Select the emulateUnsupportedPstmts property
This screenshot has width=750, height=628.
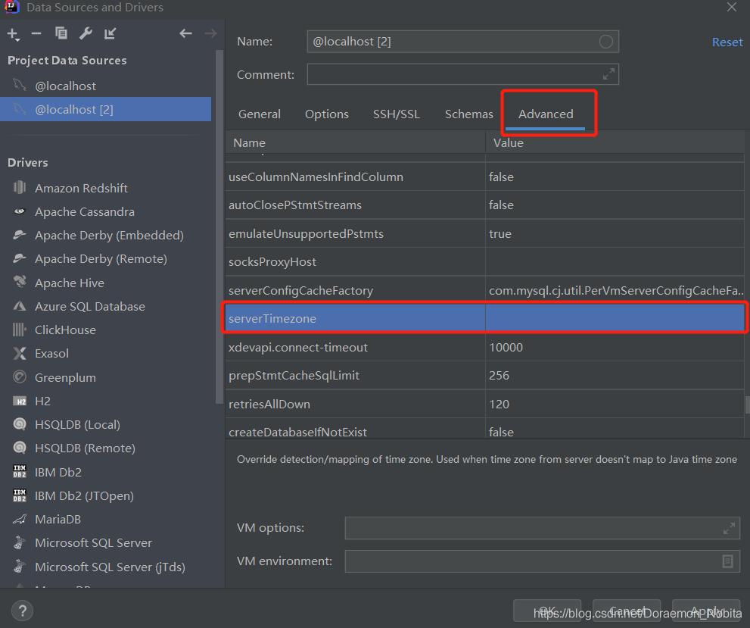[x=306, y=233]
